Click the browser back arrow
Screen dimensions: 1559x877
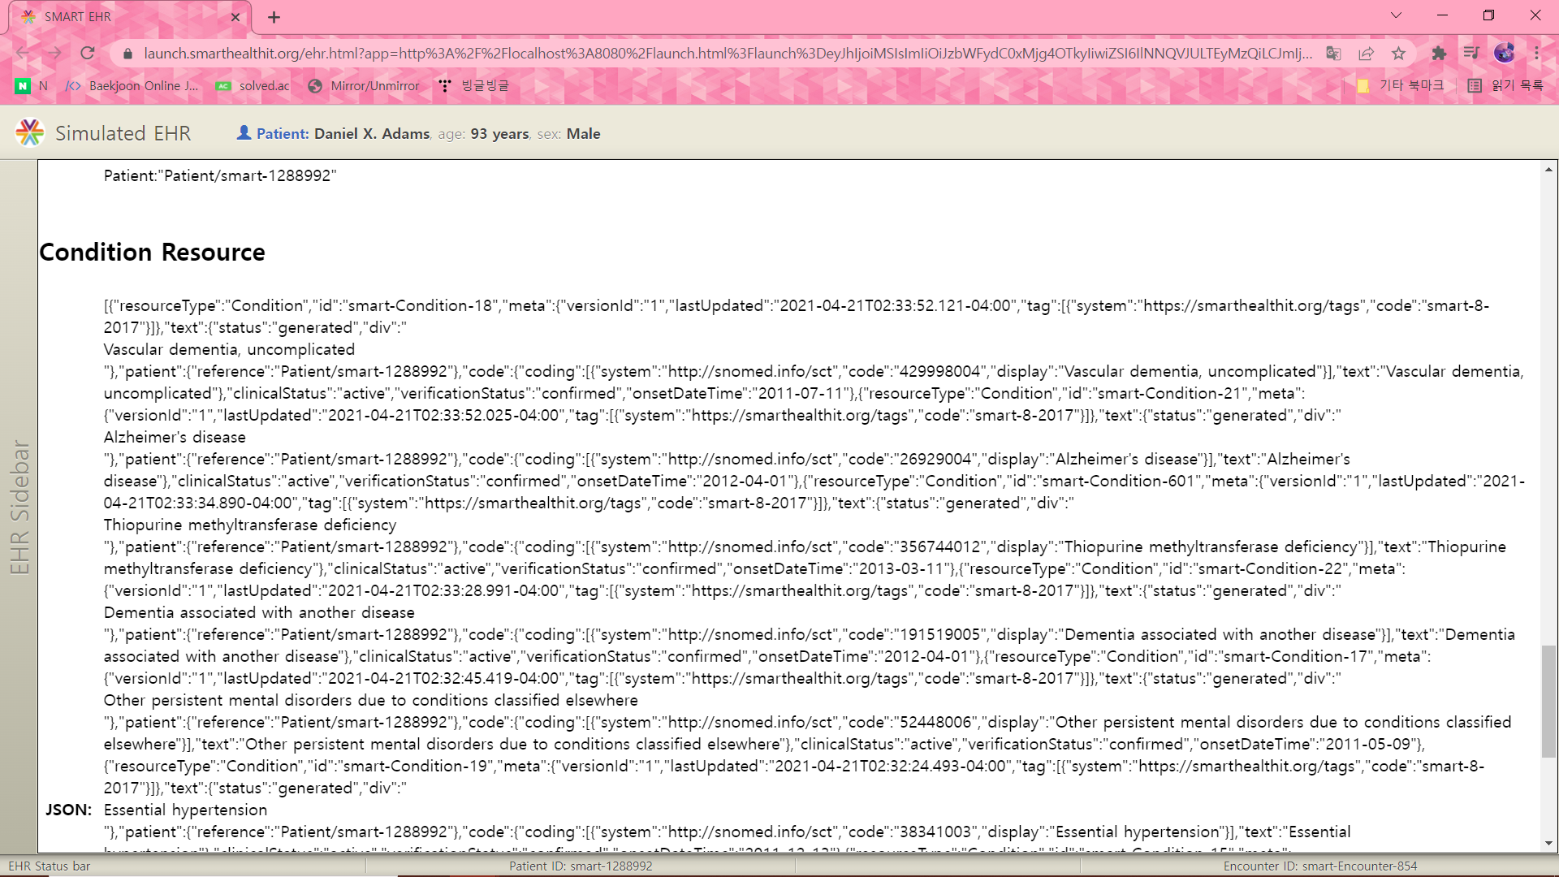(22, 54)
